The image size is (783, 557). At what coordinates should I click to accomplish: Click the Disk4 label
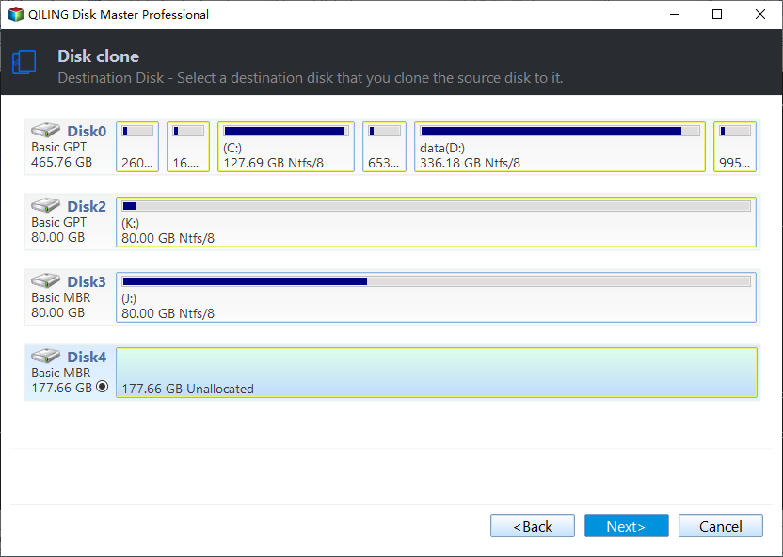pos(87,358)
